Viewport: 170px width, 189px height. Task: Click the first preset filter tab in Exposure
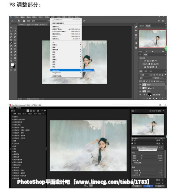pos(15,114)
